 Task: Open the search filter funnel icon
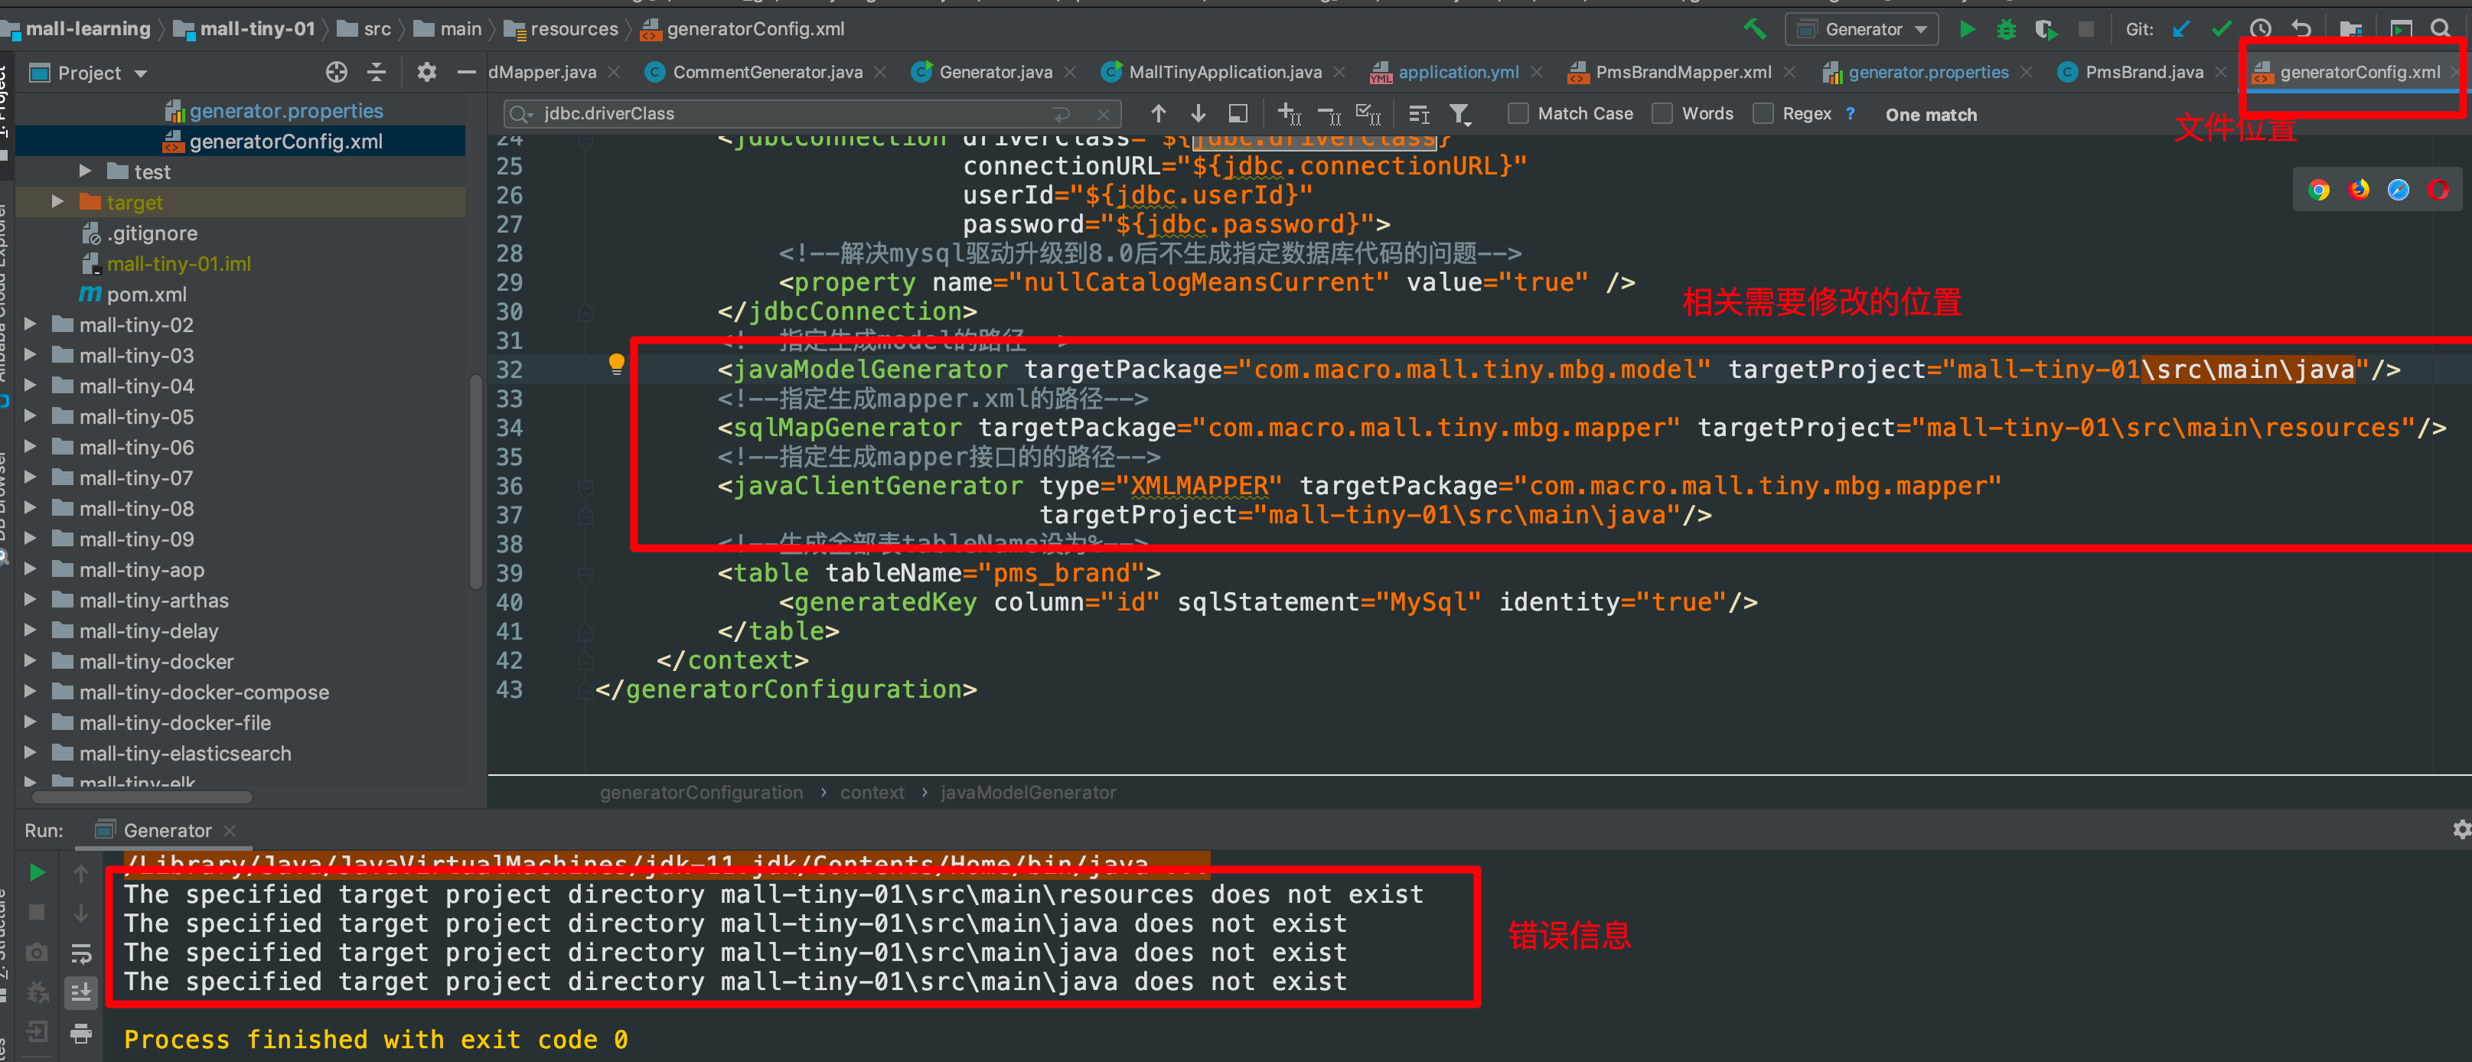pos(1459,114)
